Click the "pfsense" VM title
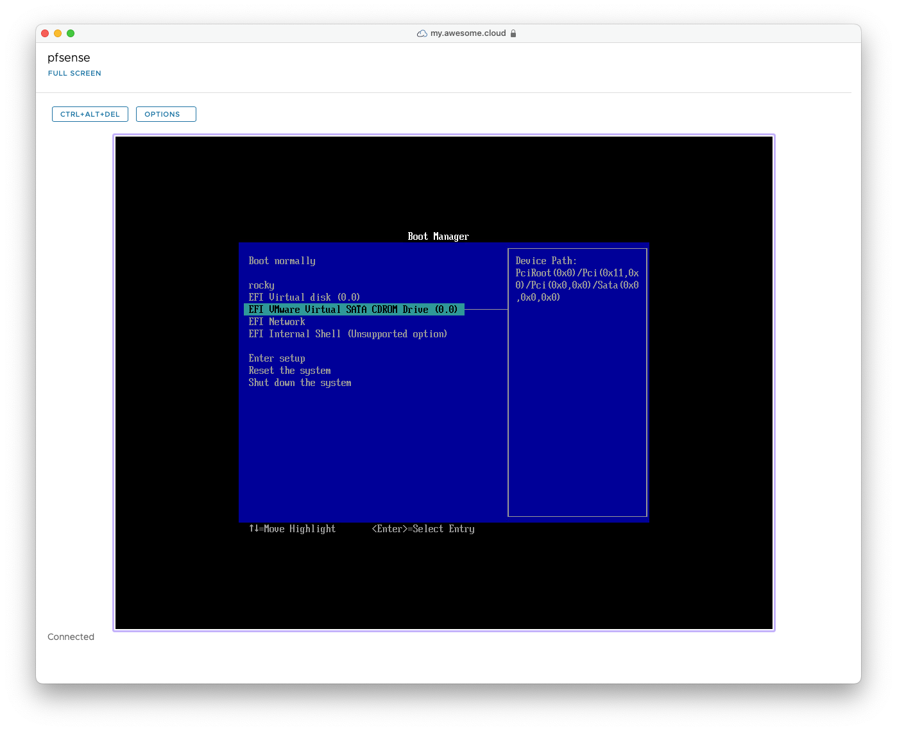Screen dimensions: 897x731 [x=69, y=58]
